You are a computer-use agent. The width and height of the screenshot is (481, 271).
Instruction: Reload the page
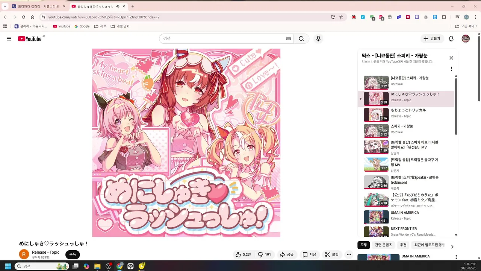tap(23, 17)
